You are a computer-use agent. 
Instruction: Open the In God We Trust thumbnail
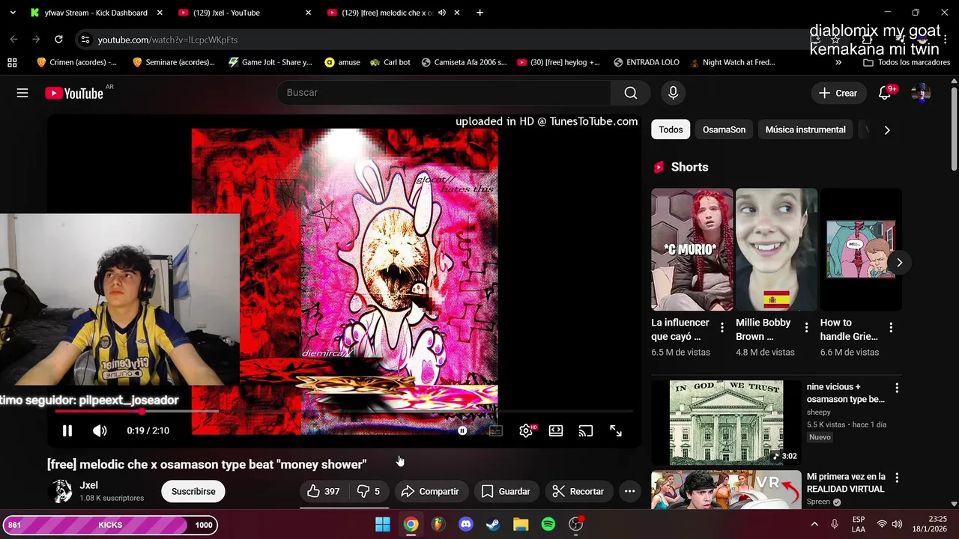(726, 422)
